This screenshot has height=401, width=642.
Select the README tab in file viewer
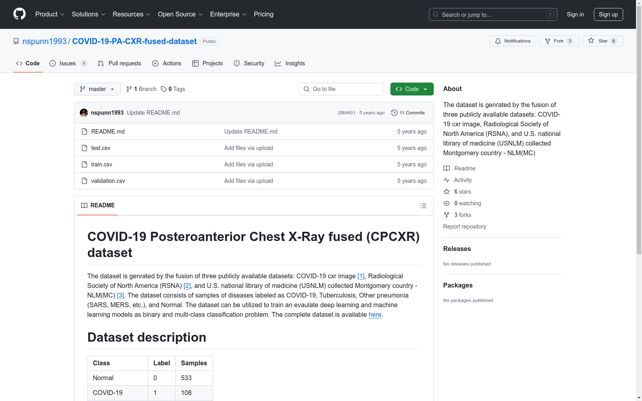coord(98,205)
